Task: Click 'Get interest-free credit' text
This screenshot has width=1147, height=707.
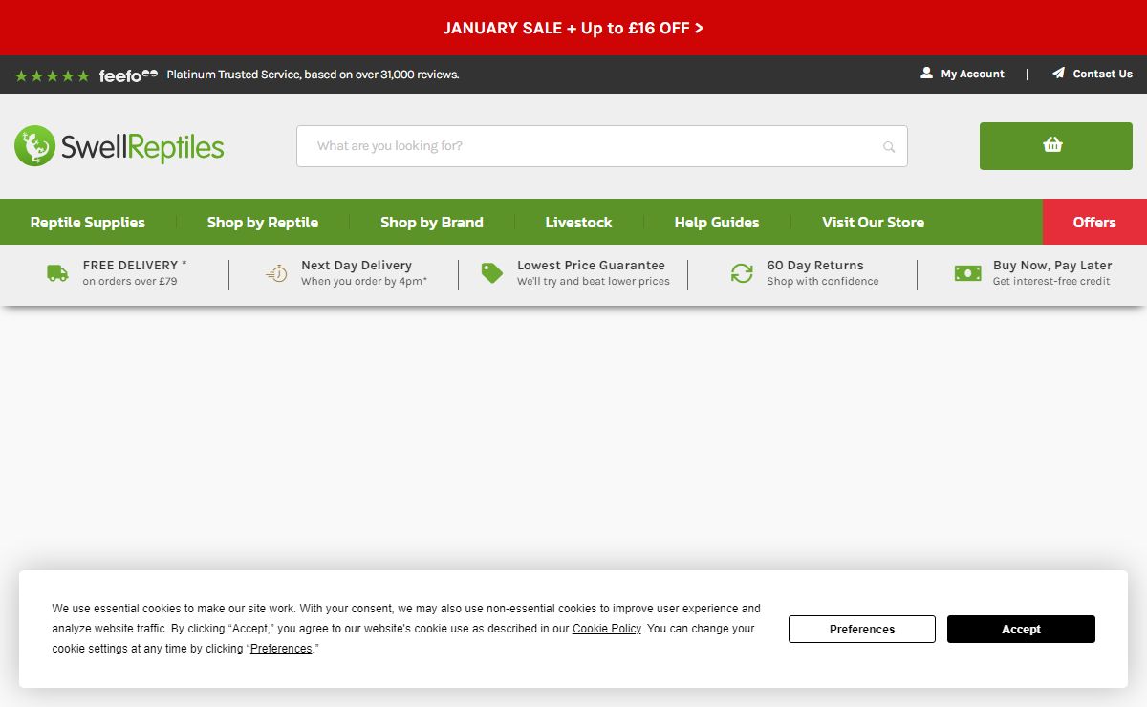Action: (1051, 281)
